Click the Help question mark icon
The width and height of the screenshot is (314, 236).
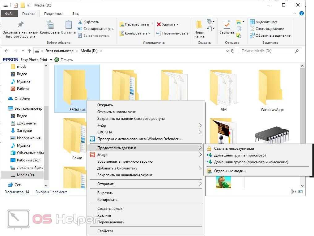click(x=302, y=14)
